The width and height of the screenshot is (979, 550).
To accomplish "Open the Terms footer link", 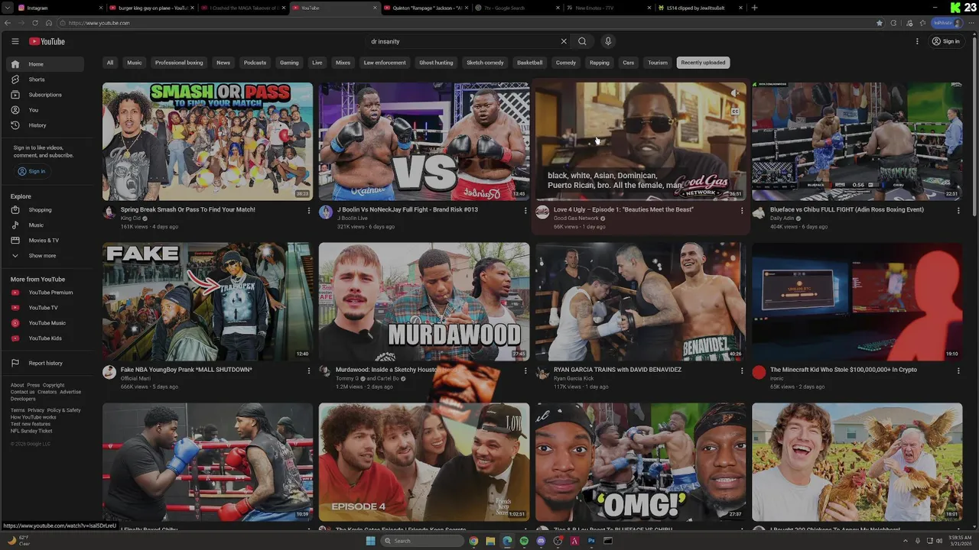I will (18, 410).
